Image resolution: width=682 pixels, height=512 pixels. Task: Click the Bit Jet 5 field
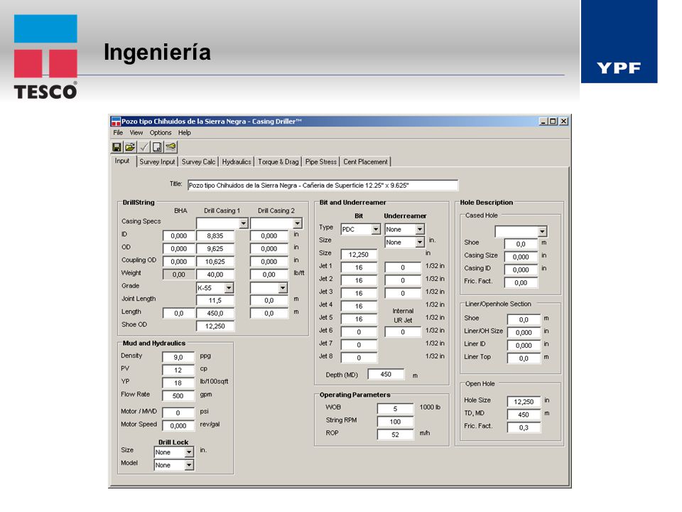(x=358, y=319)
